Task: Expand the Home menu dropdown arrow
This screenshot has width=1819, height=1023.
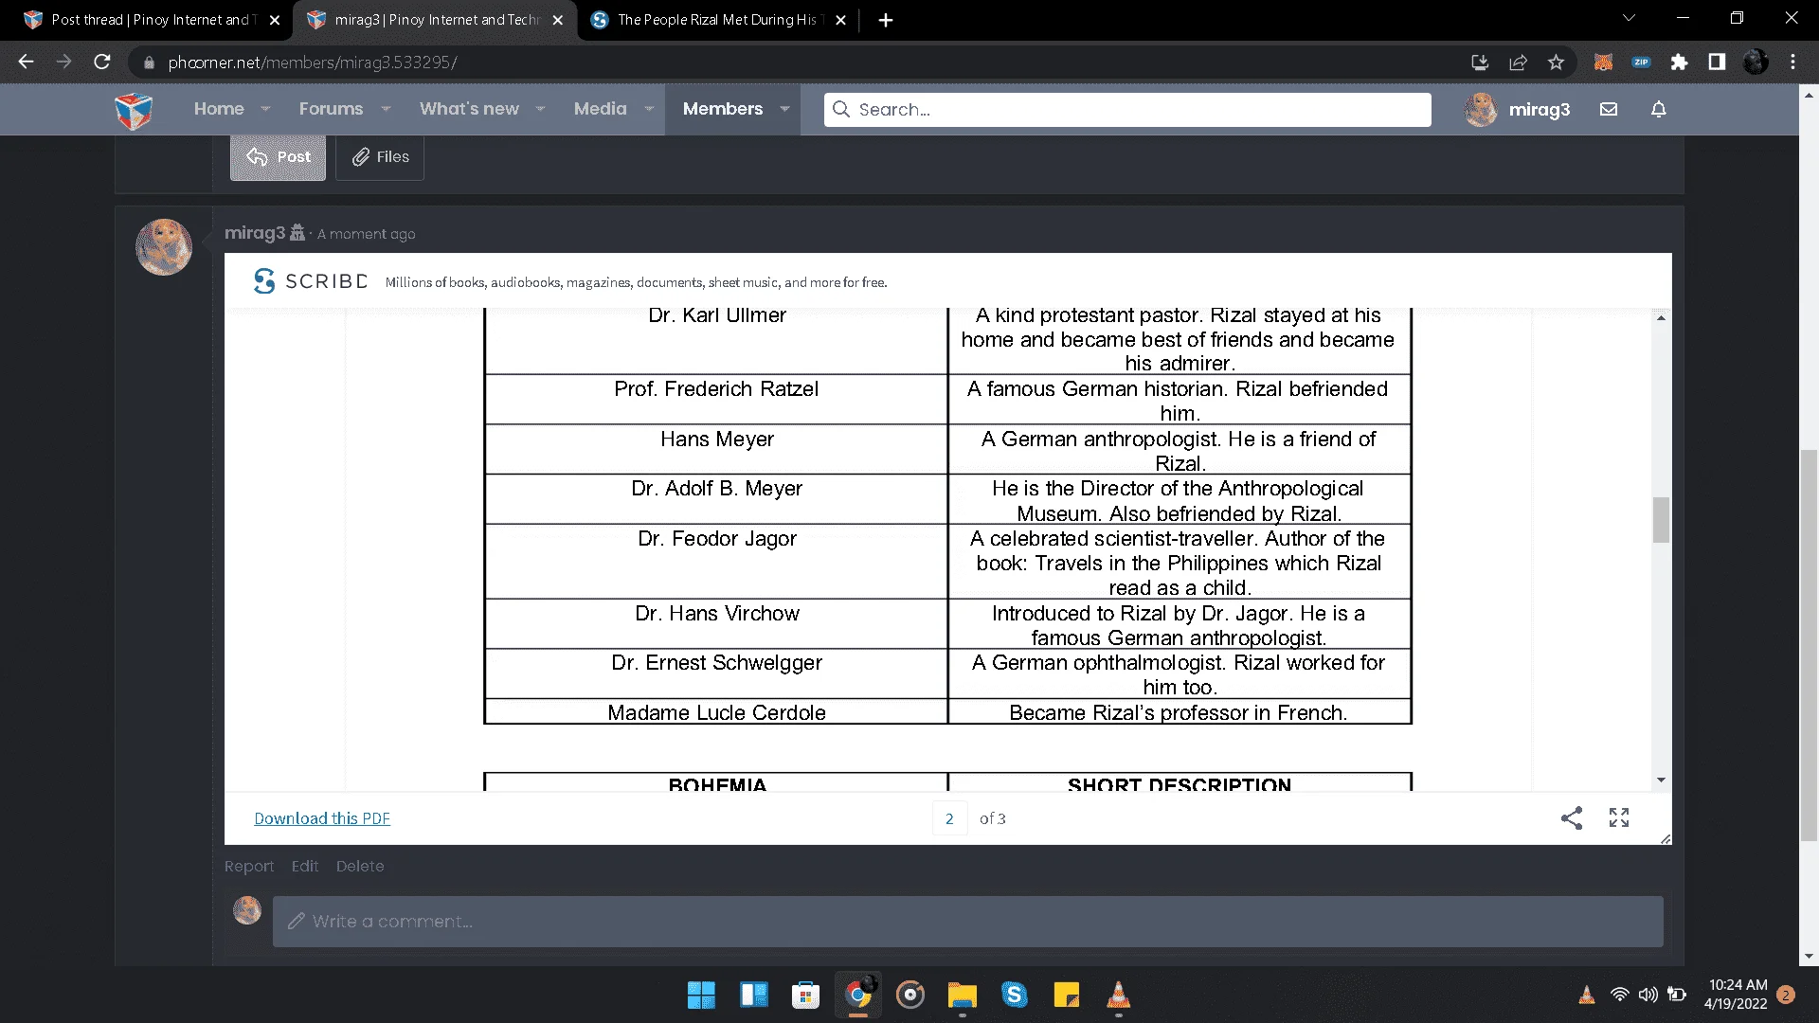Action: click(265, 109)
